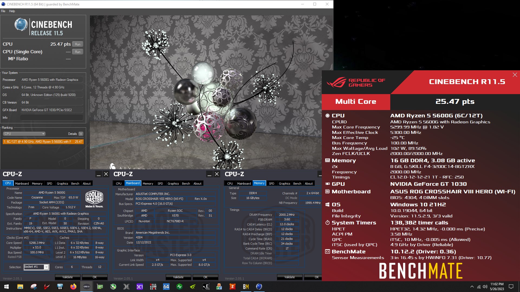Click the CAS# Latency 12.0 clocks value
This screenshot has height=292, width=520.
287,224
